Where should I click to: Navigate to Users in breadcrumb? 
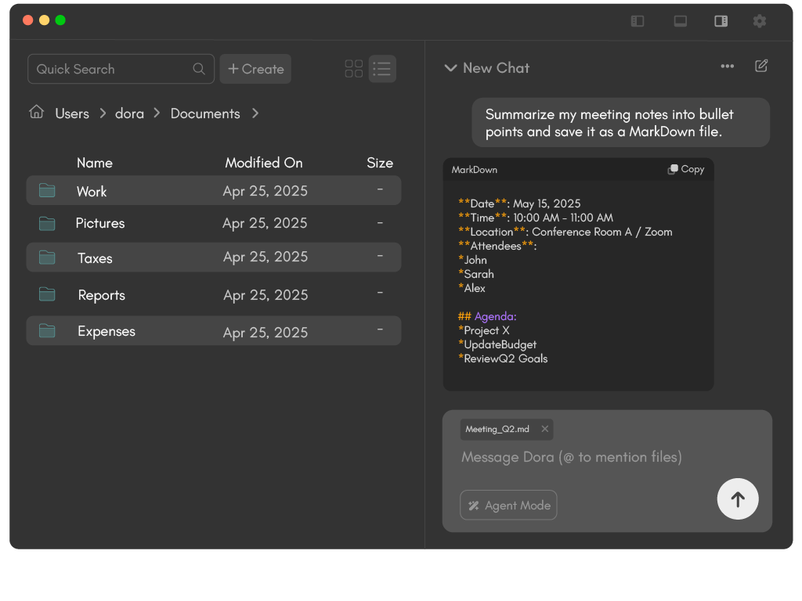[72, 113]
